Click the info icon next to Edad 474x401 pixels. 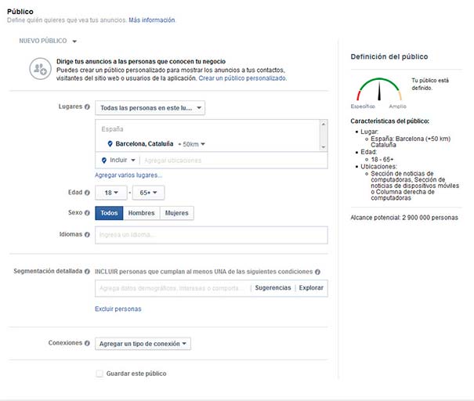87,193
